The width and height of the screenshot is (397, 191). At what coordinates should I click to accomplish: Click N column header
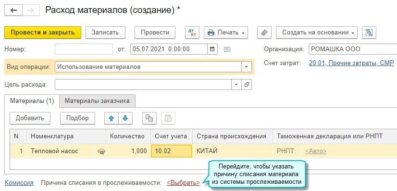coord(18,136)
